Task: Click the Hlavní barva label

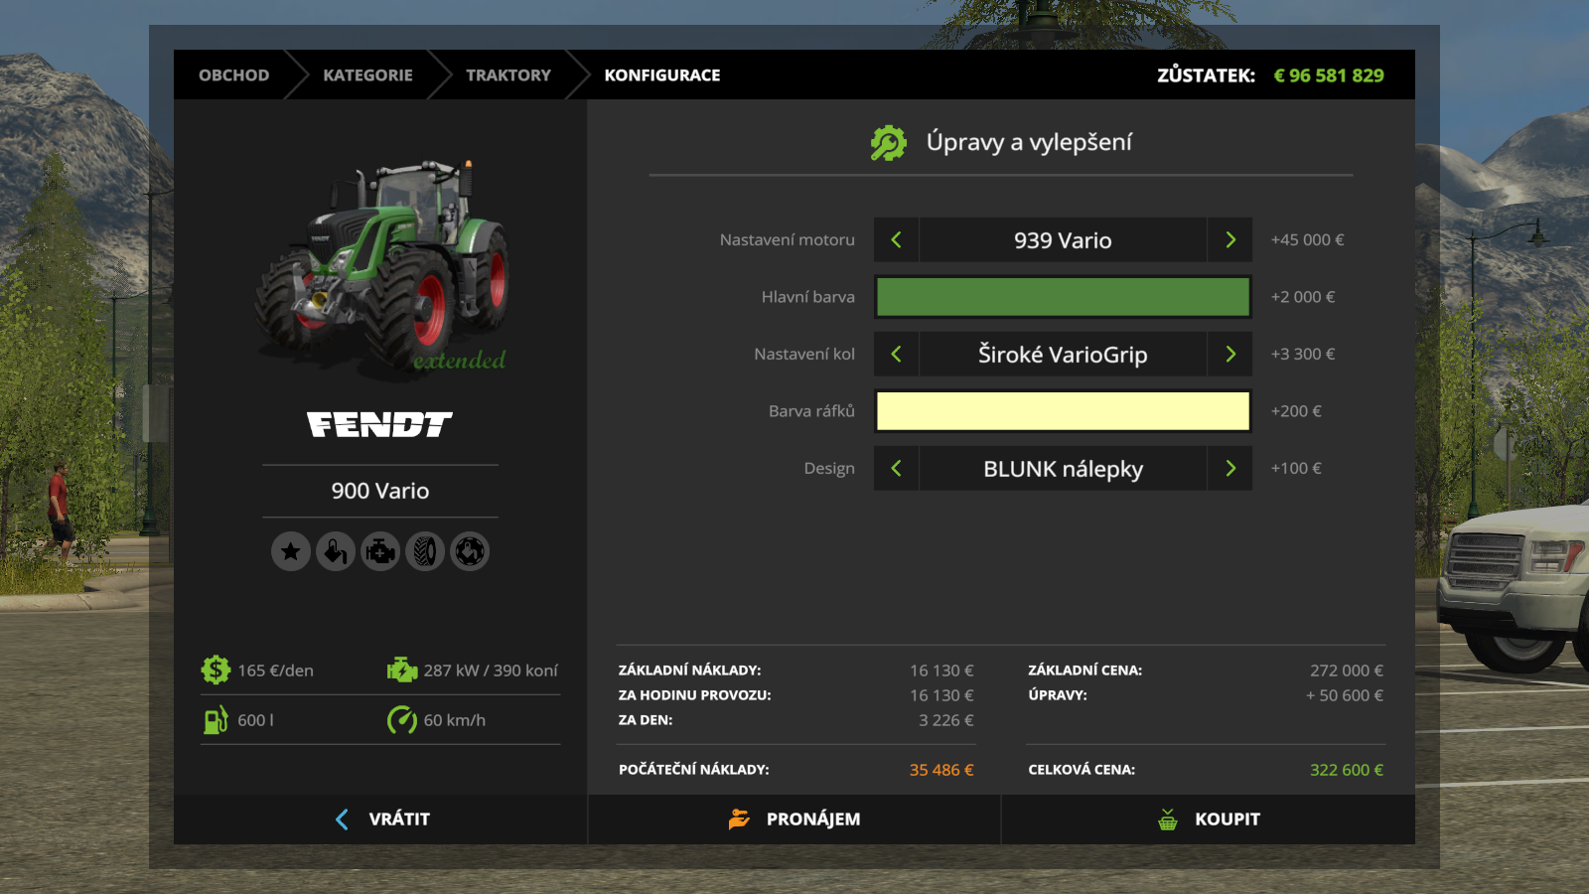Action: click(x=808, y=297)
